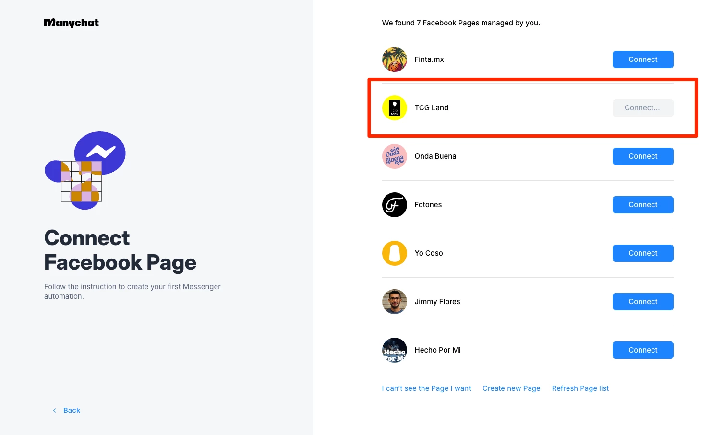Click the "Follow the instruction" description text

[133, 292]
